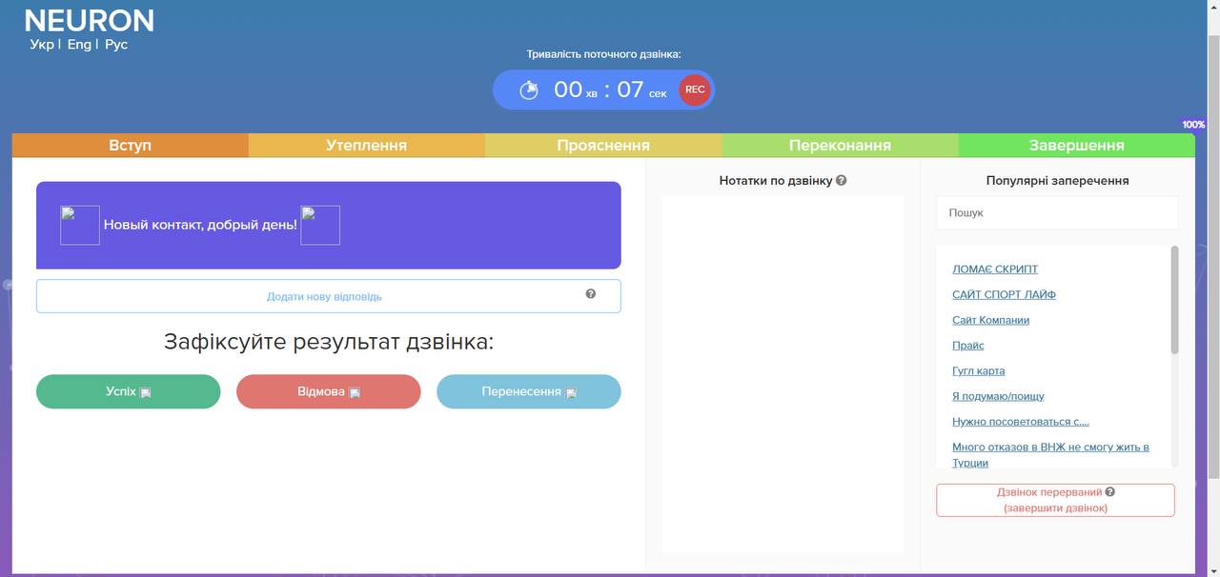
Task: Click image placeholder after добрый день text
Action: (320, 226)
